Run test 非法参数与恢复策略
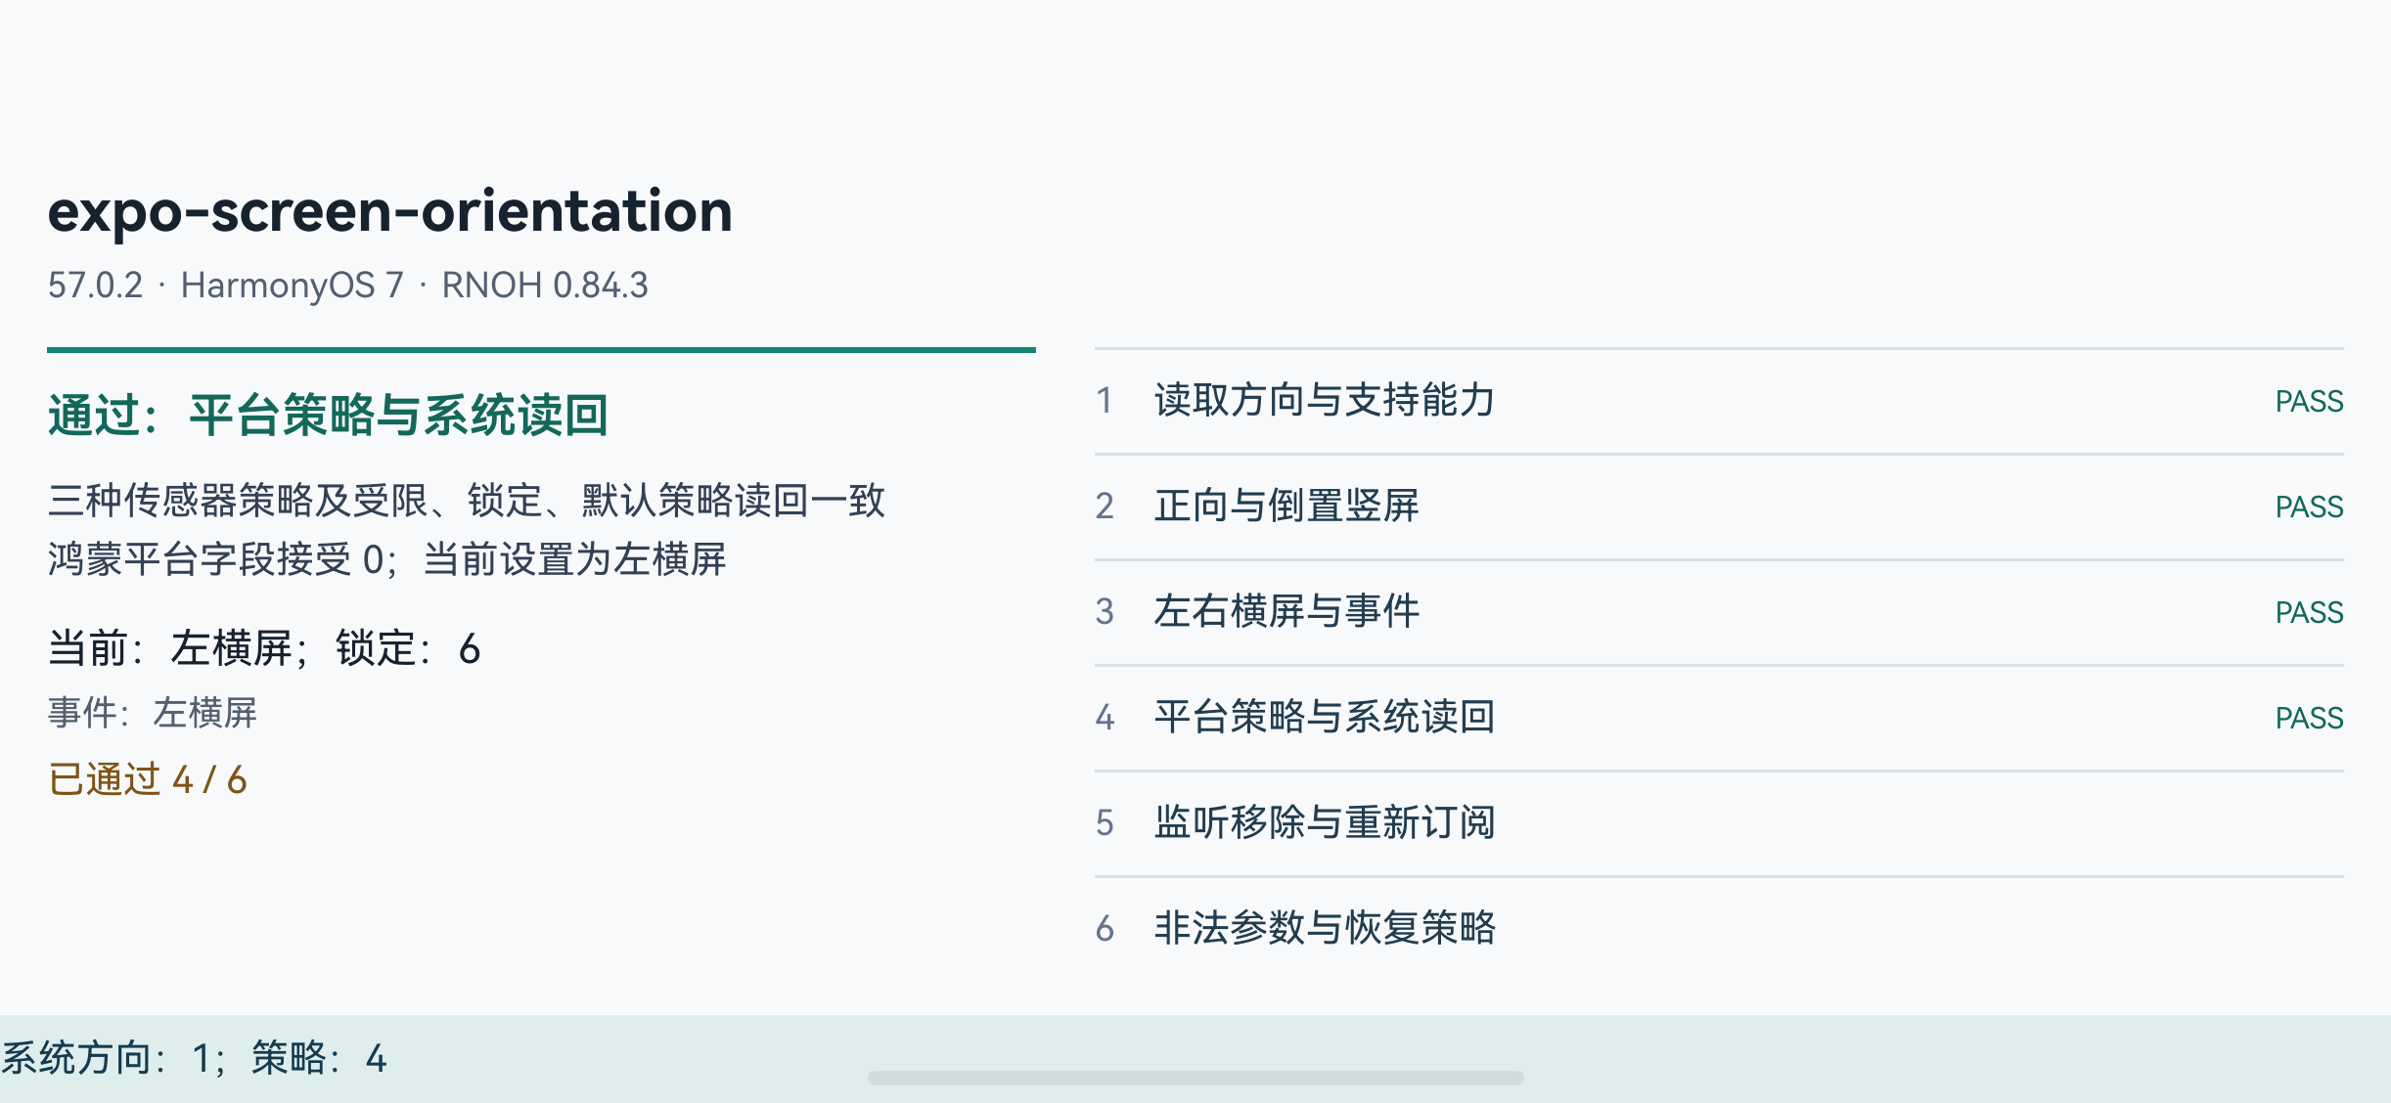Screen dimensions: 2391x1103 (x=1719, y=929)
